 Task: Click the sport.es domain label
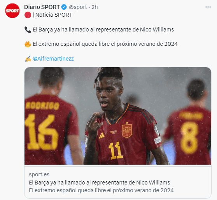coord(39,174)
